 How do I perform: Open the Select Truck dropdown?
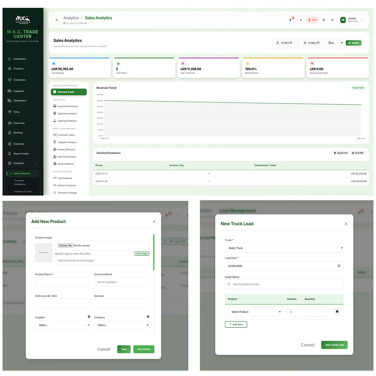(284, 248)
